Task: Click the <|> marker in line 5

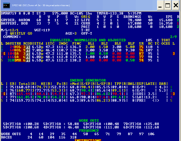Action: pyautogui.click(x=156, y=101)
